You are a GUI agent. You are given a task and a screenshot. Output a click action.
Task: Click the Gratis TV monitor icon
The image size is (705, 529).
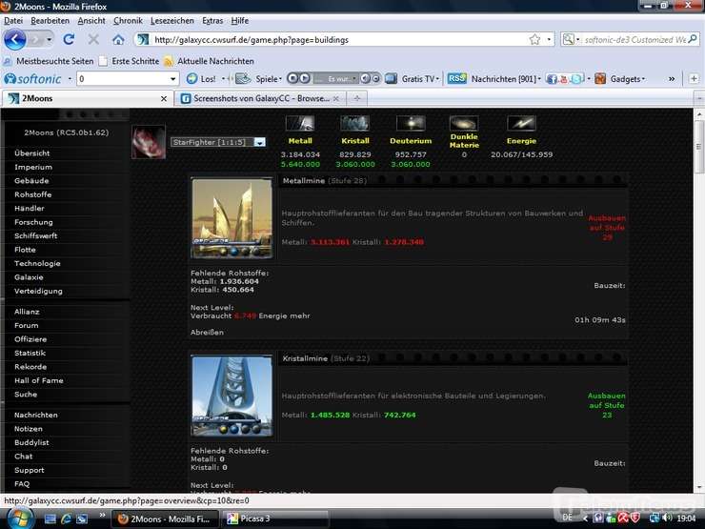(392, 79)
